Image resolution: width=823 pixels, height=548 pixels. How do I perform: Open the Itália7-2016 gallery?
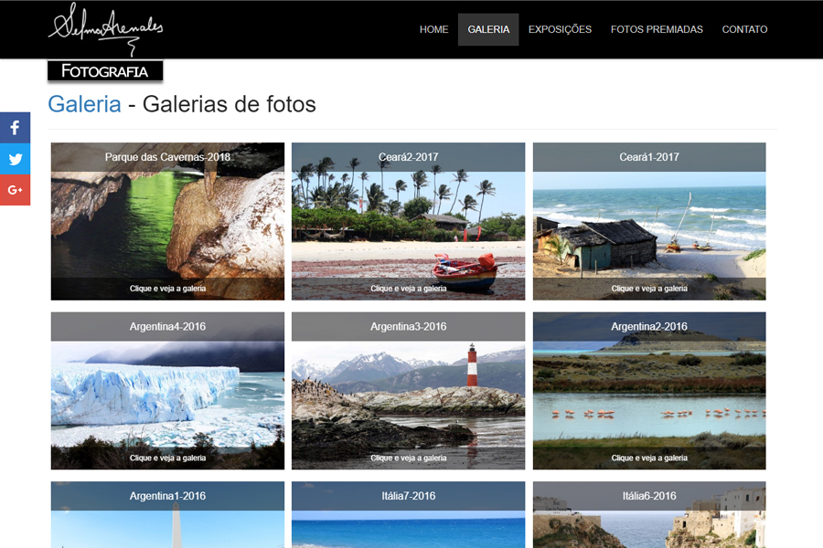(x=409, y=515)
